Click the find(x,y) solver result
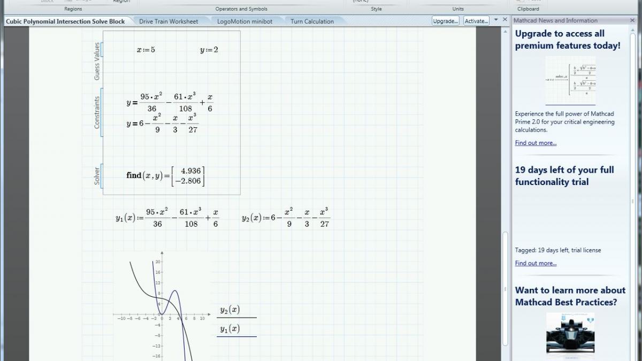 165,176
